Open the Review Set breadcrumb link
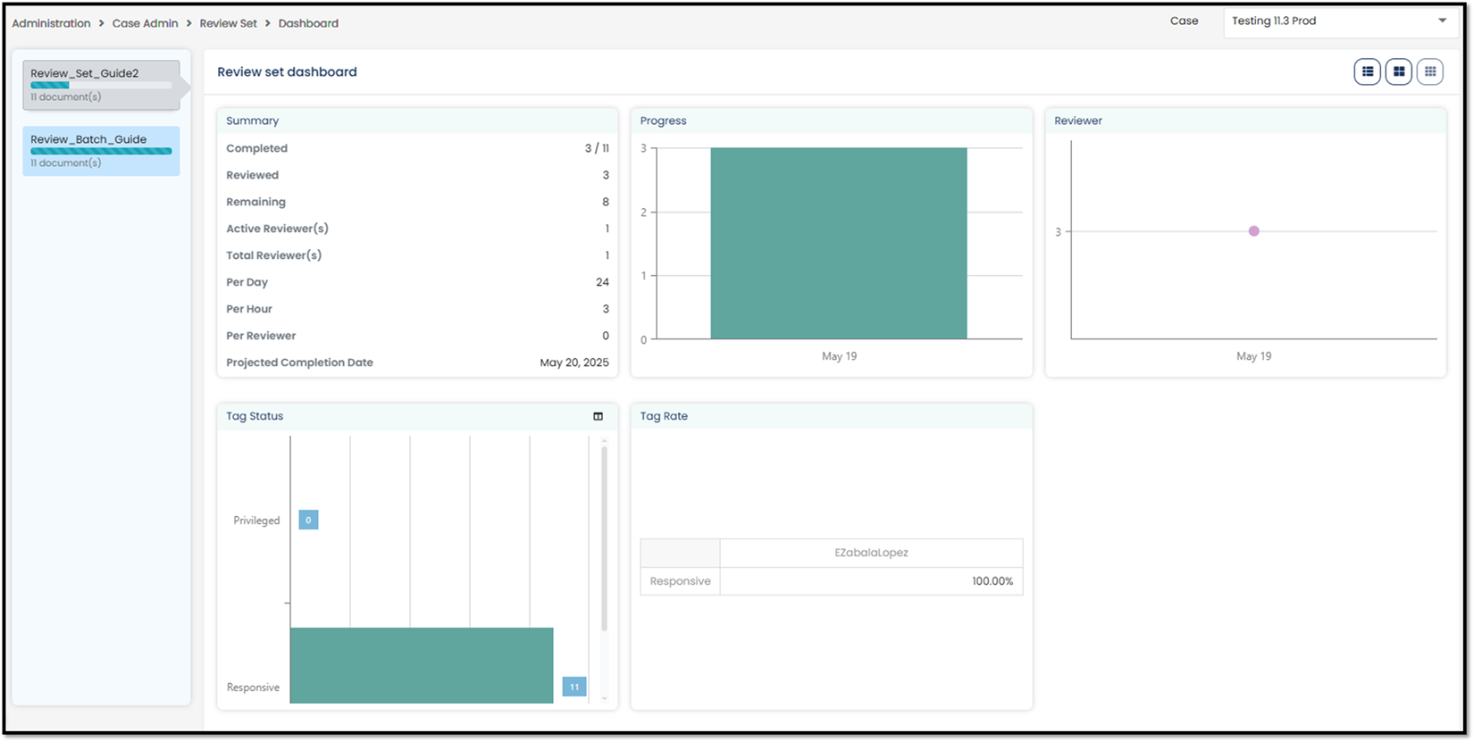This screenshot has height=742, width=1474. tap(228, 23)
